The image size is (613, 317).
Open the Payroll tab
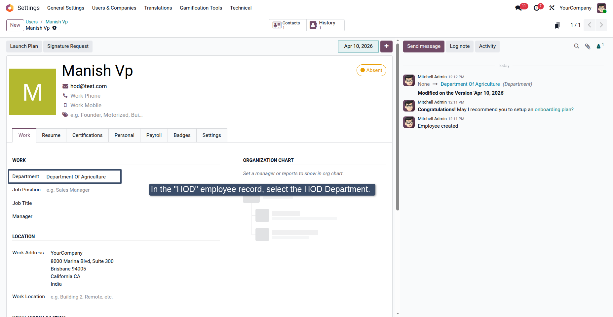tap(154, 135)
